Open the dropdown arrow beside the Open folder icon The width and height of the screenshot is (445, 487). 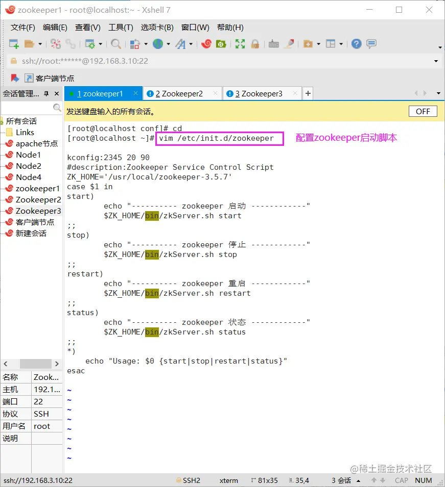[40, 44]
